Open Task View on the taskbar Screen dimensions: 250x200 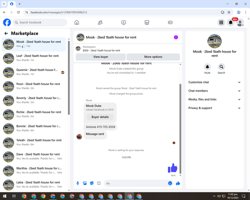click(x=14, y=196)
